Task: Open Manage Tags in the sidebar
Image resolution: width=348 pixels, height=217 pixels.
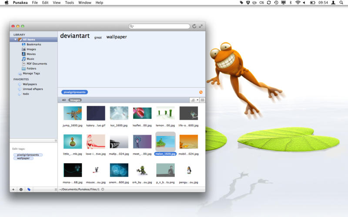Action: pyautogui.click(x=31, y=73)
